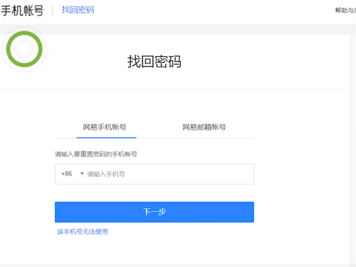Expand the country code dropdown arrow
The height and width of the screenshot is (267, 356).
[x=82, y=174]
